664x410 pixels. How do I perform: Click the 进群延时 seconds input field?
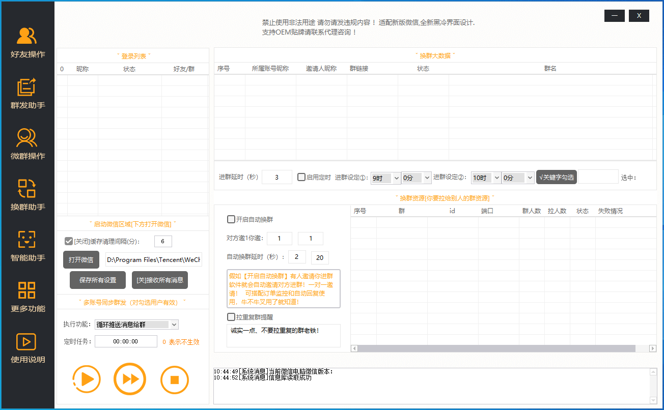[276, 178]
